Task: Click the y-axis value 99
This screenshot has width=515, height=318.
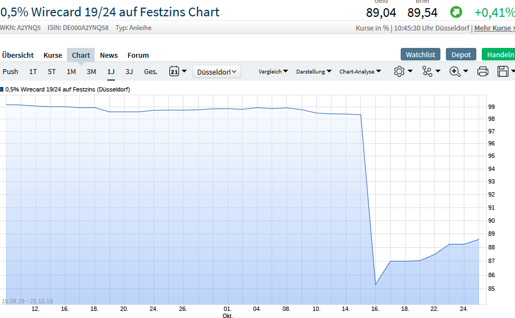Action: (x=492, y=107)
